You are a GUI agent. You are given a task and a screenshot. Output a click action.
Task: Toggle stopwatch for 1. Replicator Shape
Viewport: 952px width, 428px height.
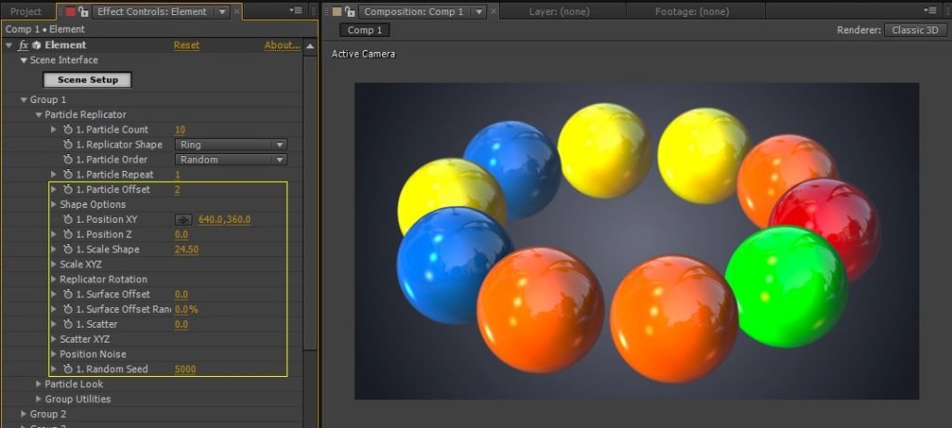[x=68, y=144]
